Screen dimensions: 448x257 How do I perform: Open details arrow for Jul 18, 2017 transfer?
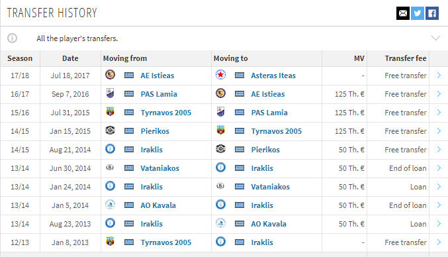(439, 76)
